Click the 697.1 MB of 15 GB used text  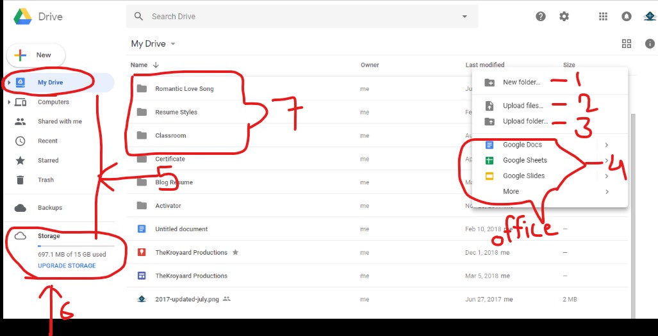[x=72, y=254]
